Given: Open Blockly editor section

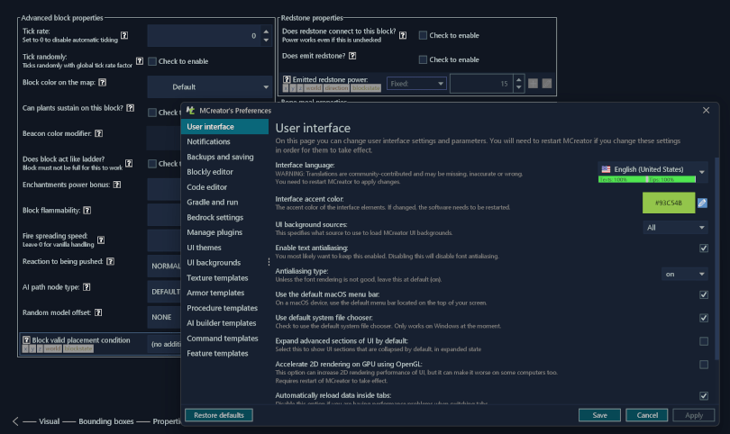Looking at the screenshot, I should click(225, 172).
